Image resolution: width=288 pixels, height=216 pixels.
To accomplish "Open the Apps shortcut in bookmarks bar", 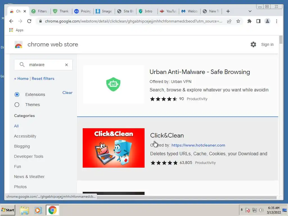I will [16, 30].
